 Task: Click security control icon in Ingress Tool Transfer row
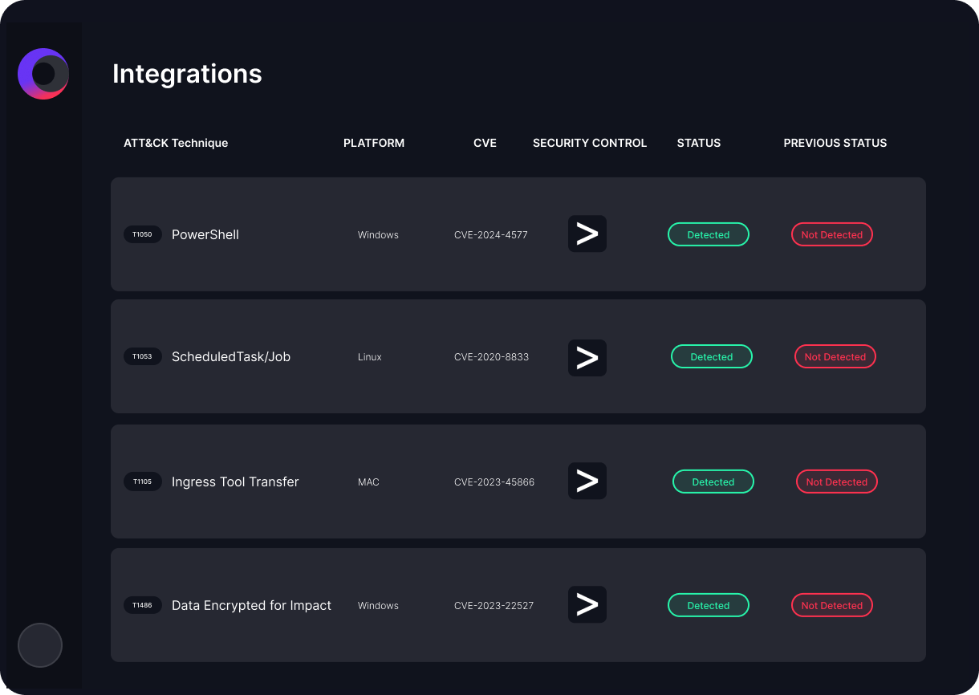click(587, 482)
